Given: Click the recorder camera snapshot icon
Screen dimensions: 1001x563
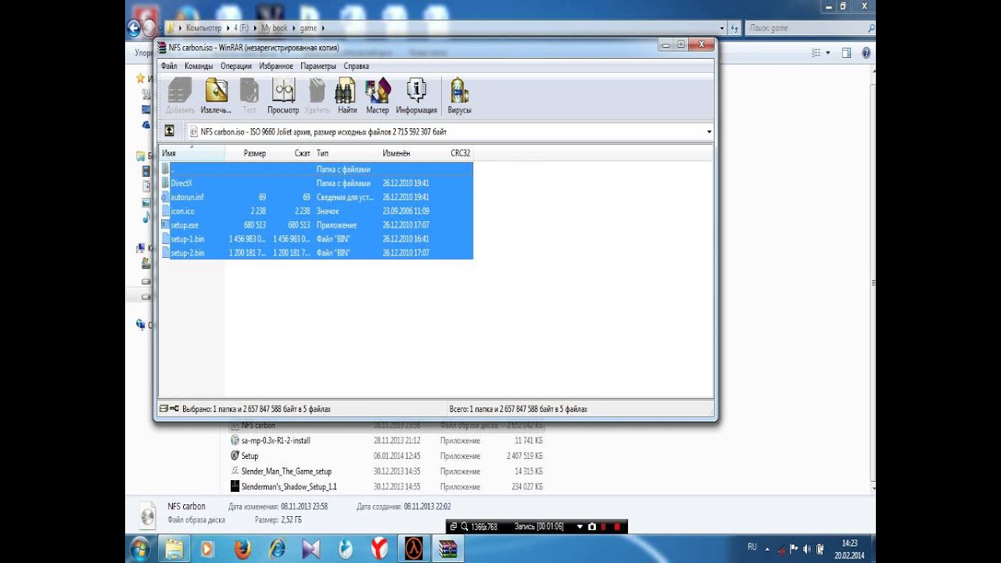Looking at the screenshot, I should (591, 527).
